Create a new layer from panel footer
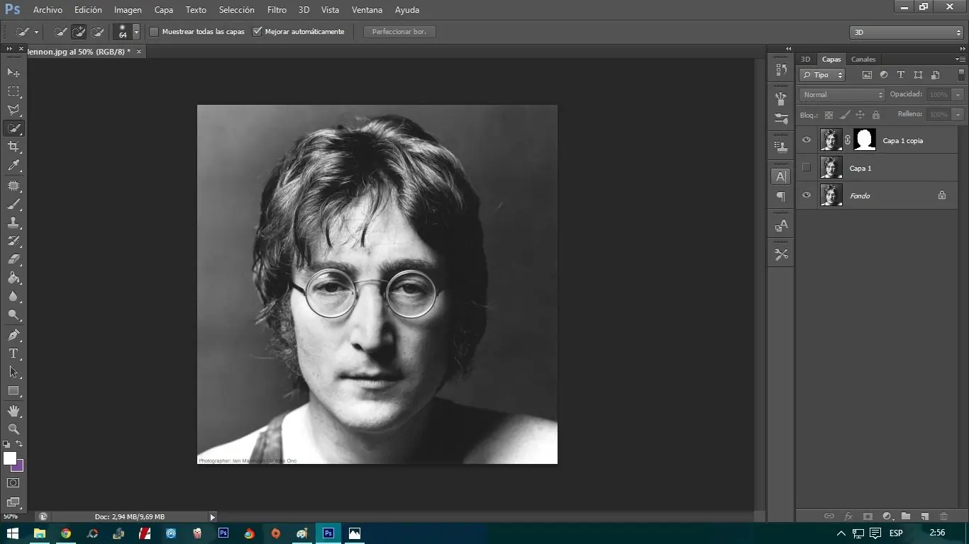Screen dimensions: 969x544 coord(924,516)
